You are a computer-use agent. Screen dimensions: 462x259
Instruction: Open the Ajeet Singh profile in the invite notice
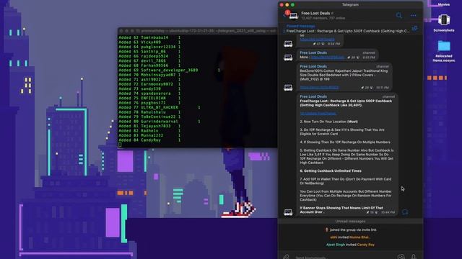tap(335, 245)
